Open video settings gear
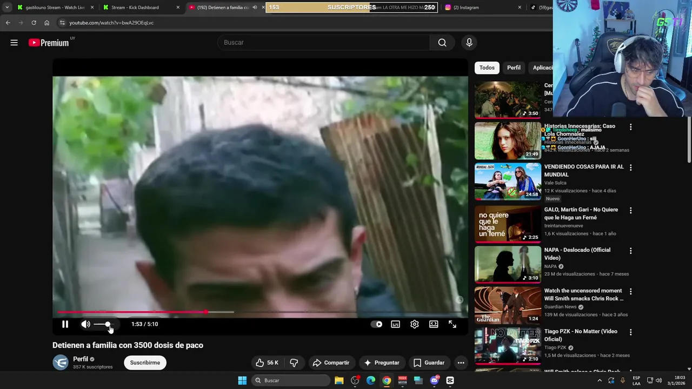This screenshot has height=389, width=692. [415, 324]
